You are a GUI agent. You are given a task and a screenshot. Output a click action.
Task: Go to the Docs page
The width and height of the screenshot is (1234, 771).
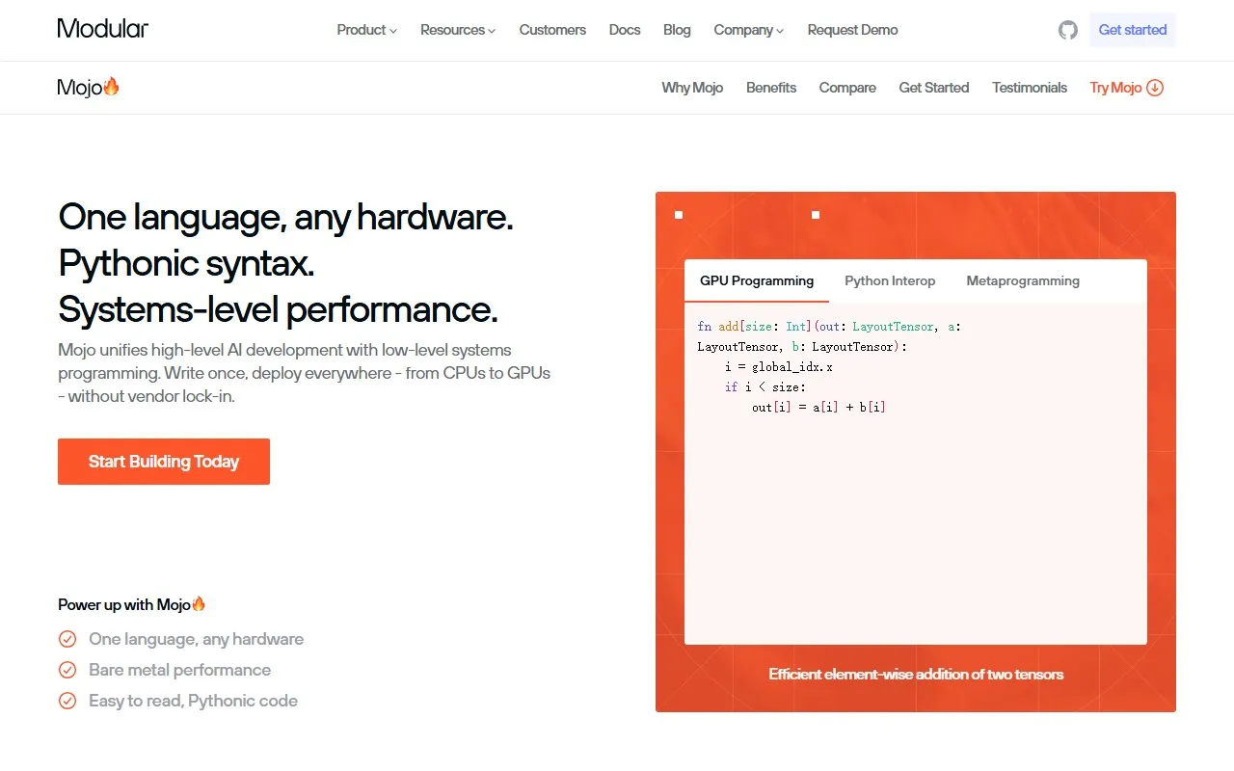tap(625, 30)
